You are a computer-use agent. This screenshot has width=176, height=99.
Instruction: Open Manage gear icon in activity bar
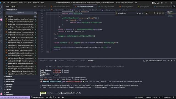click(1, 94)
